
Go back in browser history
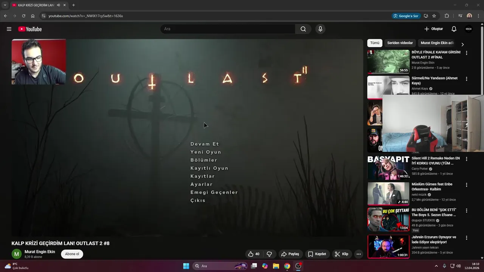pos(5,16)
